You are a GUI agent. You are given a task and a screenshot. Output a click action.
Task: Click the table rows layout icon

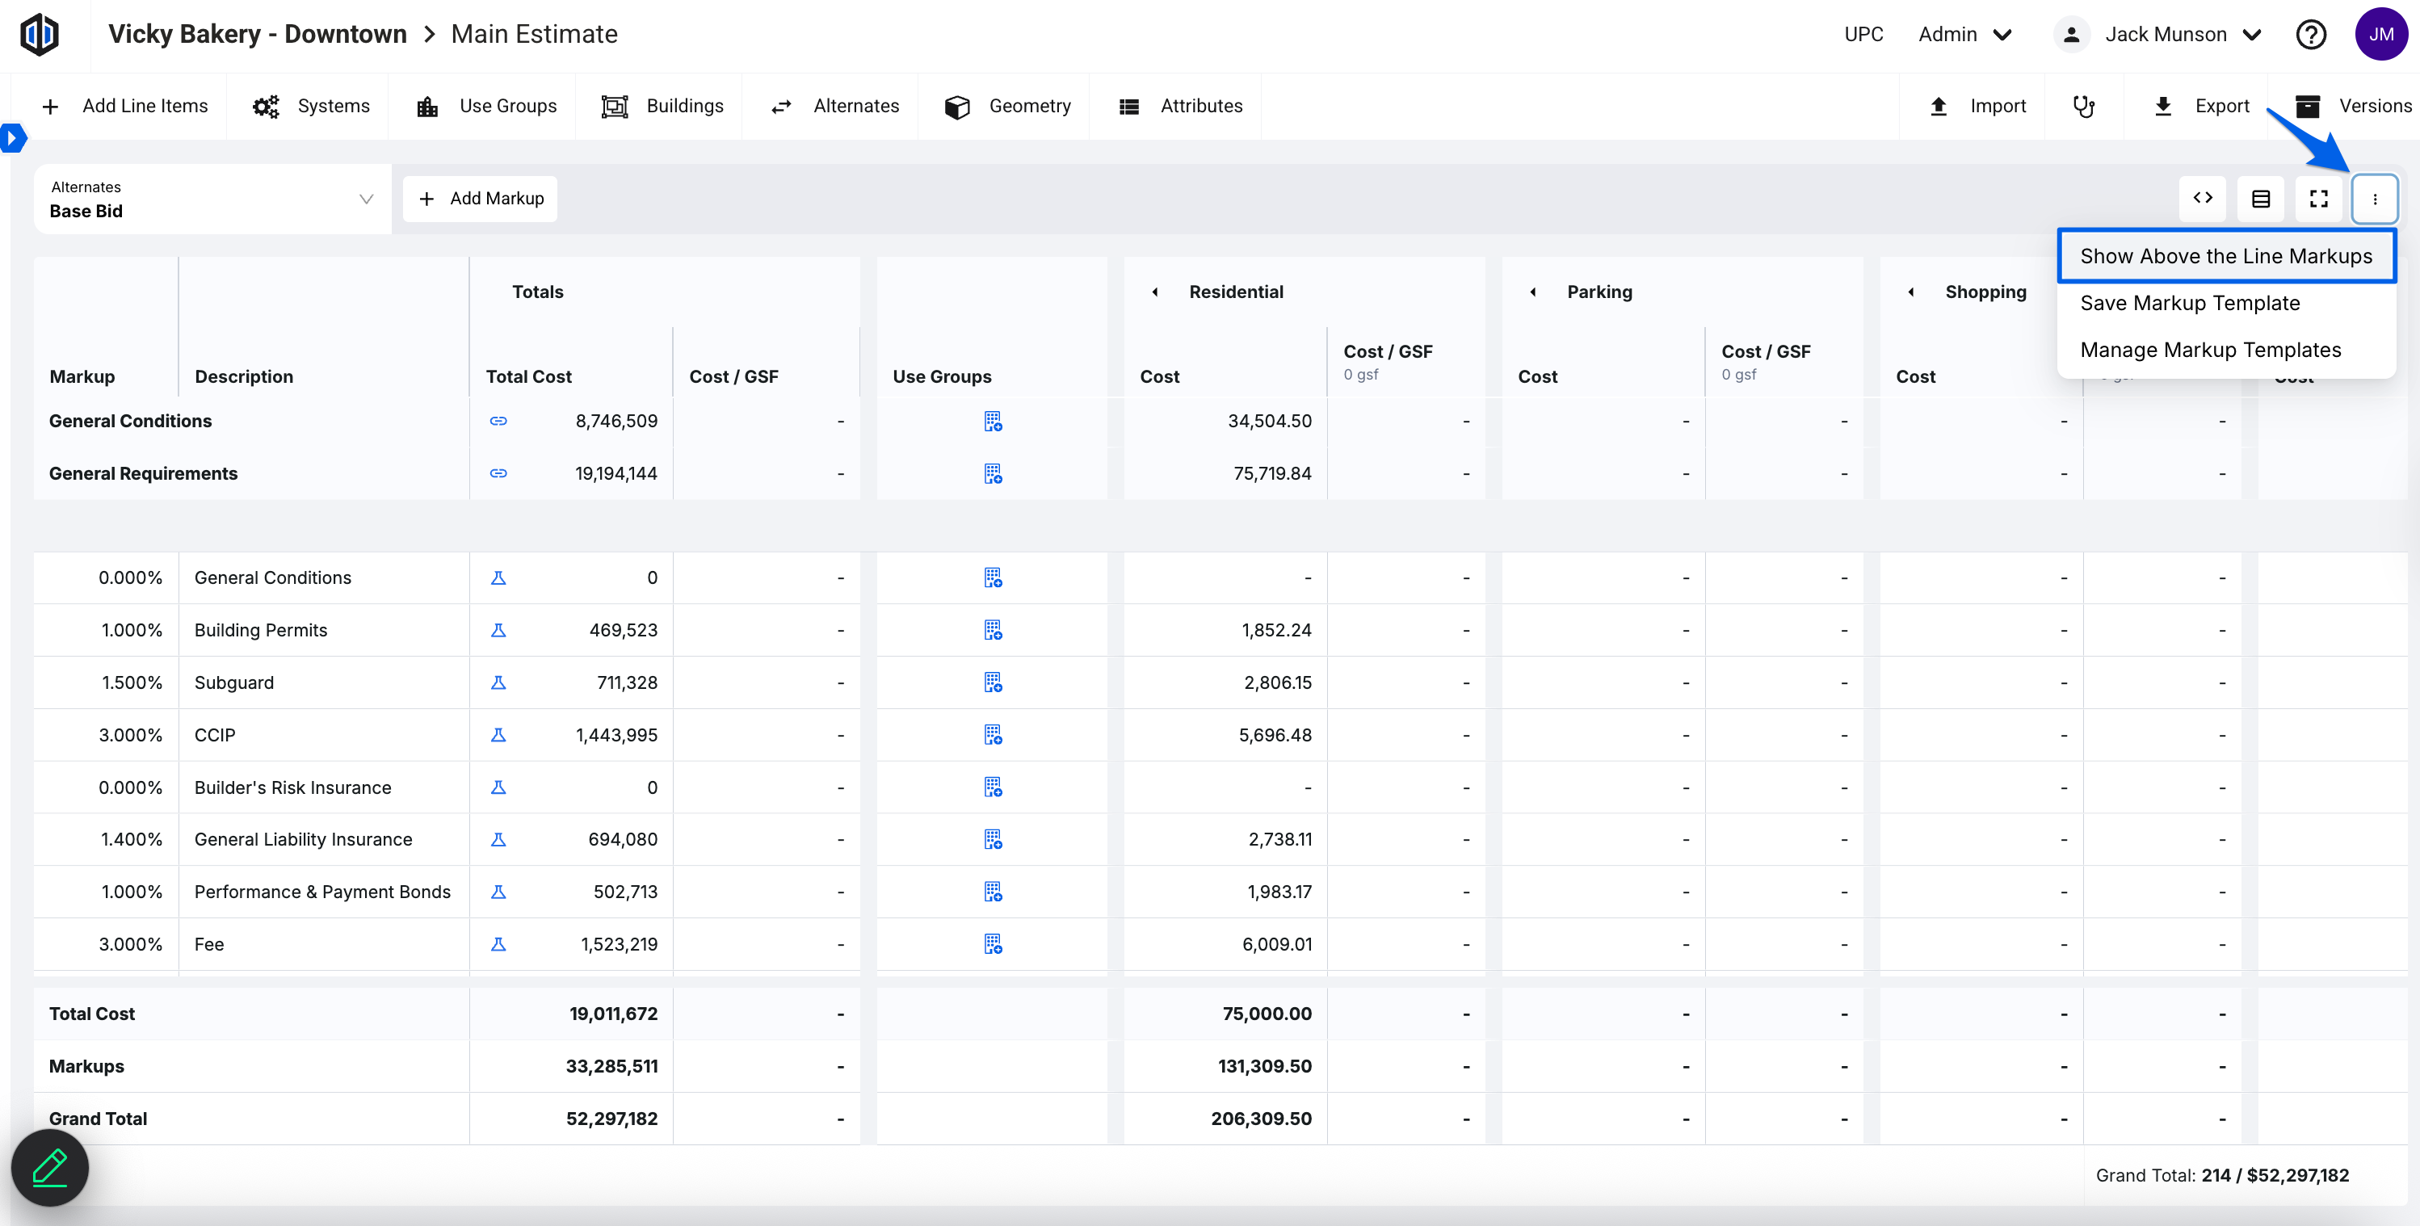[x=2260, y=198]
